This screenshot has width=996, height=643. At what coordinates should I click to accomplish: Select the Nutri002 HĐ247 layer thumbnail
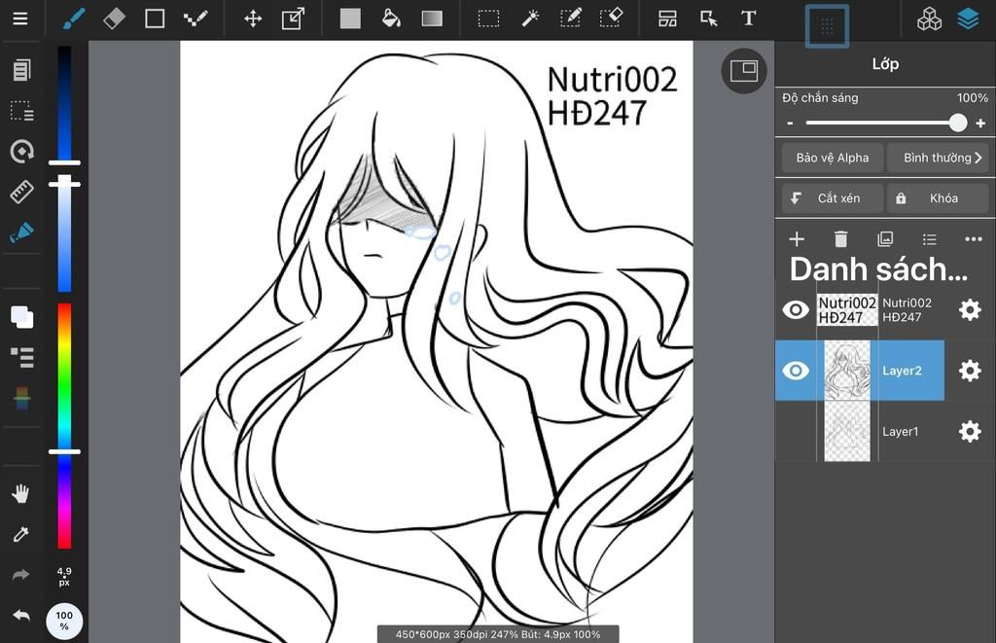pyautogui.click(x=847, y=309)
